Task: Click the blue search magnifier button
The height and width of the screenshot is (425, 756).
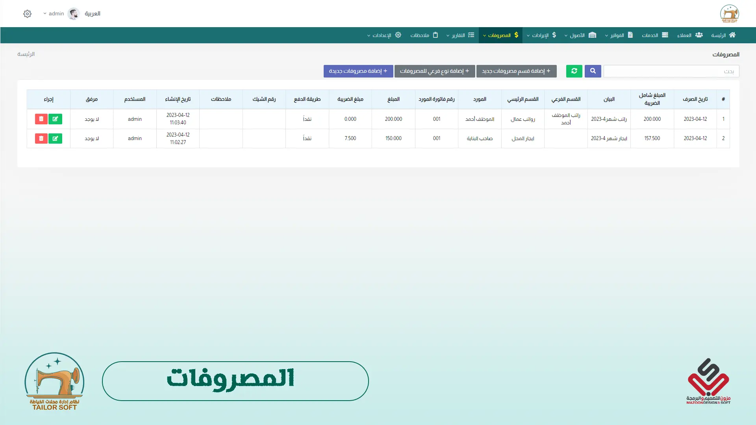Action: 593,71
